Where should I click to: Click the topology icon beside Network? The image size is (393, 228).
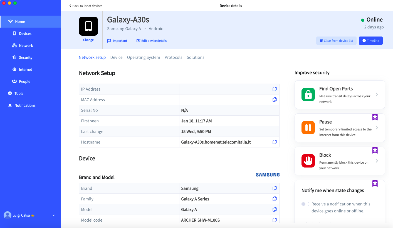point(14,45)
